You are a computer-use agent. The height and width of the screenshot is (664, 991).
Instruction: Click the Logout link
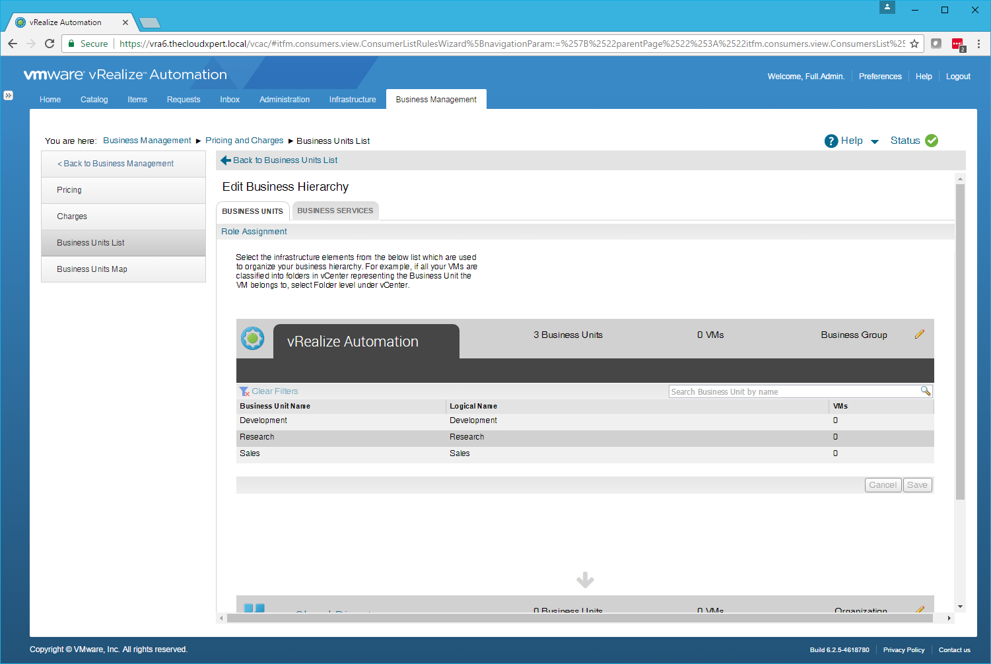[x=957, y=77]
